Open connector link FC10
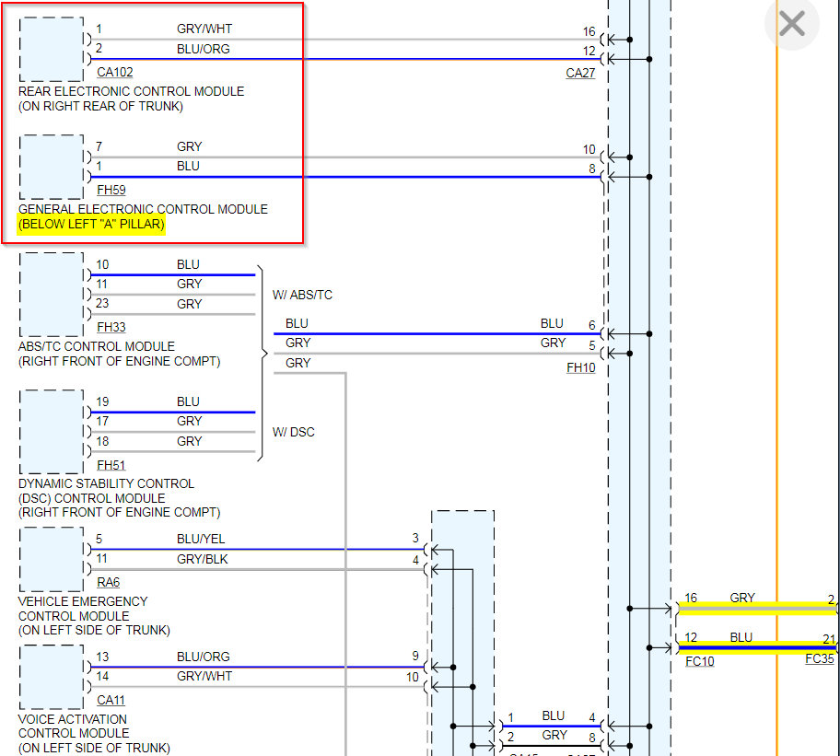This screenshot has height=756, width=840. tap(700, 662)
